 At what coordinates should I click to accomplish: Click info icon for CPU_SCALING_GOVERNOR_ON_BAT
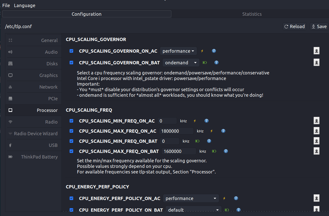click(216, 63)
